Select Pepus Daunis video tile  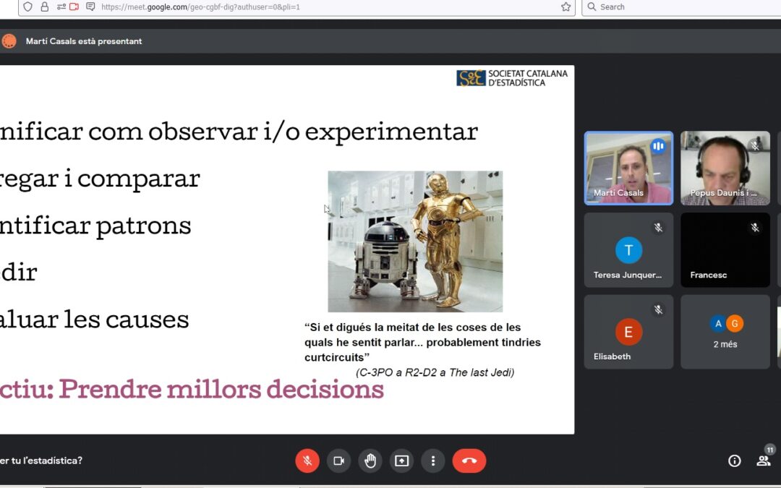tap(725, 168)
